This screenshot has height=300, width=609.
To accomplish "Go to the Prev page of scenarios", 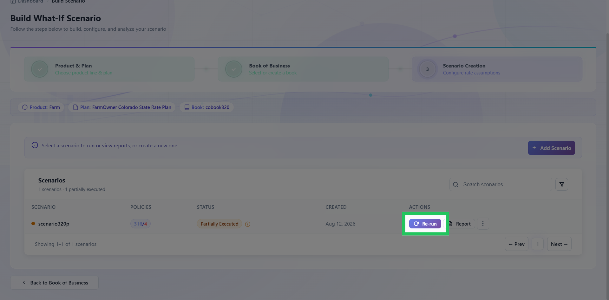I will point(516,244).
